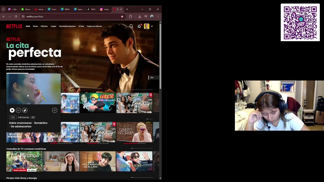Click the browser back arrow

coord(4,16)
